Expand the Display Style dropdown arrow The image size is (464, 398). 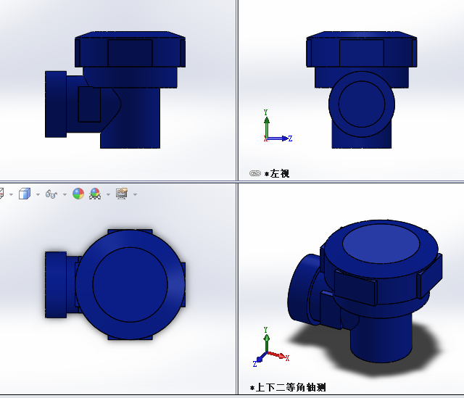[x=38, y=194]
